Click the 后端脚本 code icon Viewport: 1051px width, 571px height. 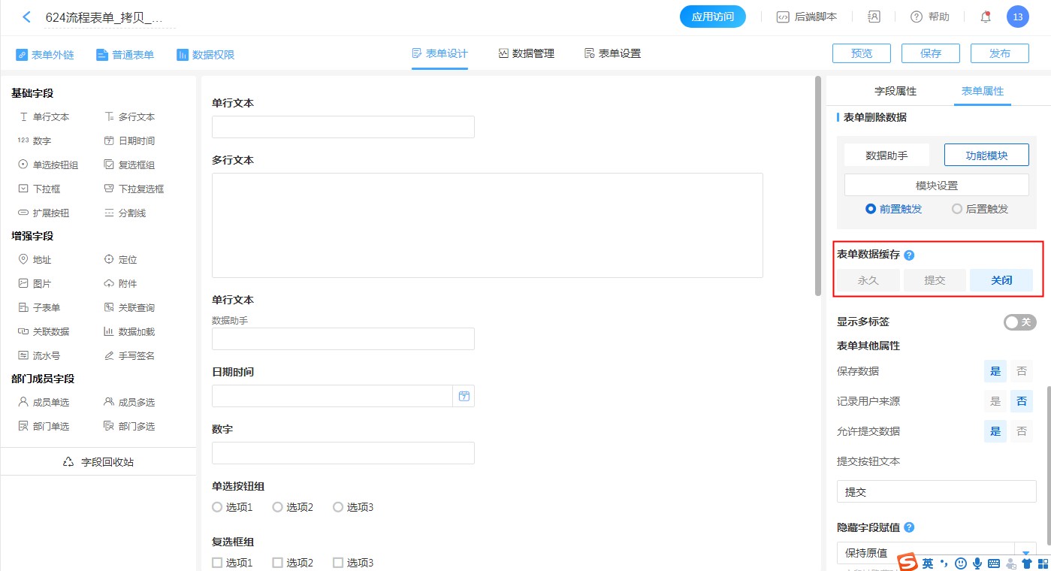[783, 17]
